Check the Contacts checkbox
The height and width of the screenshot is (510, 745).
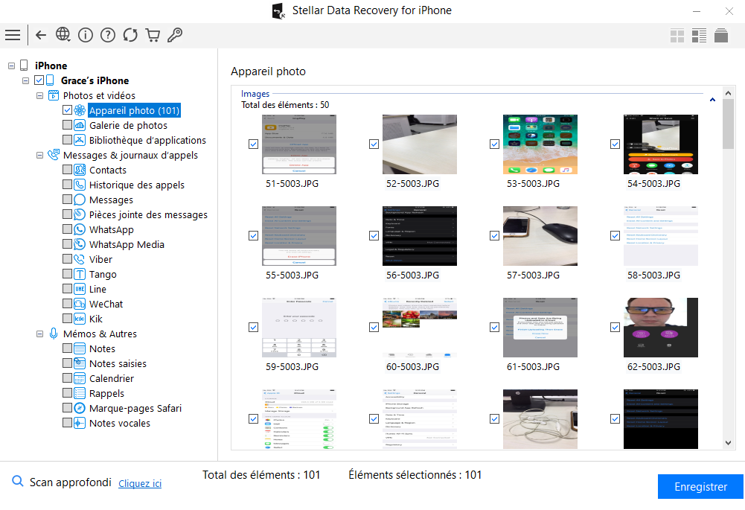pyautogui.click(x=67, y=170)
